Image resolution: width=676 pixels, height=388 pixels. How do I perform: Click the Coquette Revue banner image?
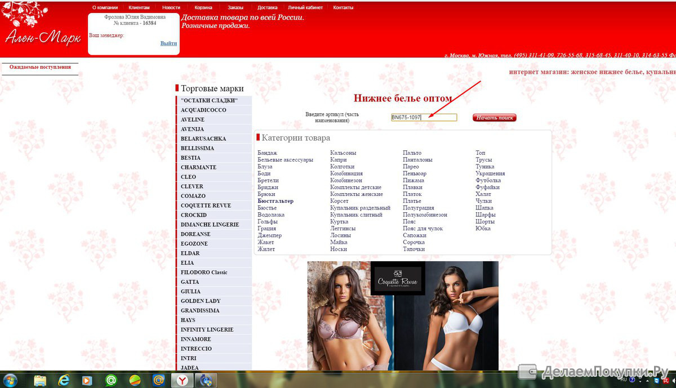403,315
